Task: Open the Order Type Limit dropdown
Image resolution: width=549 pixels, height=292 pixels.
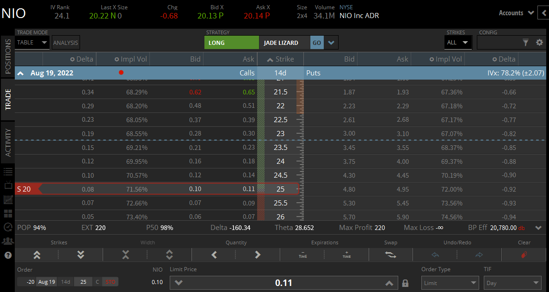Action: [450, 283]
